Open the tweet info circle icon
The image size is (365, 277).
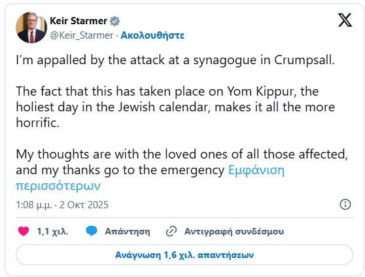click(x=345, y=204)
